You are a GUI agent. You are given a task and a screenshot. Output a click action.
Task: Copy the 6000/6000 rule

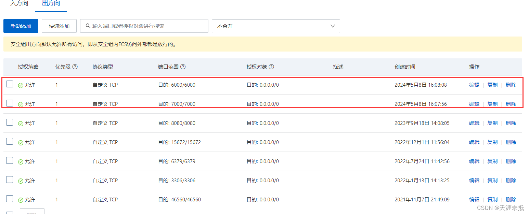coord(492,85)
